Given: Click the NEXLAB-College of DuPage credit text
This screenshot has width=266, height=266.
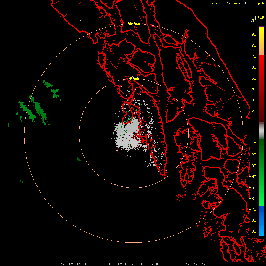Looking at the screenshot, I should point(238,3).
